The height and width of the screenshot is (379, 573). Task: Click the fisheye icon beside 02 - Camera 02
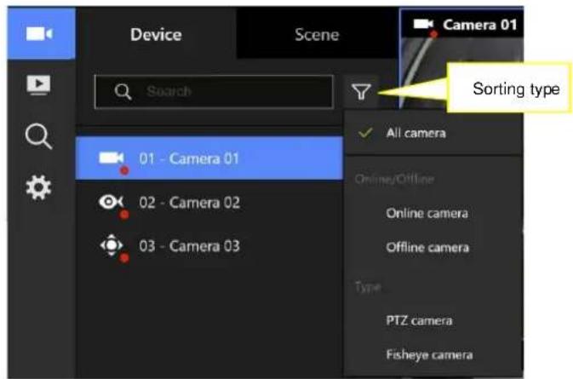click(111, 202)
